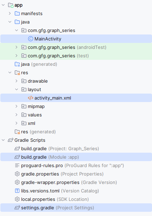
Task: Click the main package folder icon
Action: (24, 30)
